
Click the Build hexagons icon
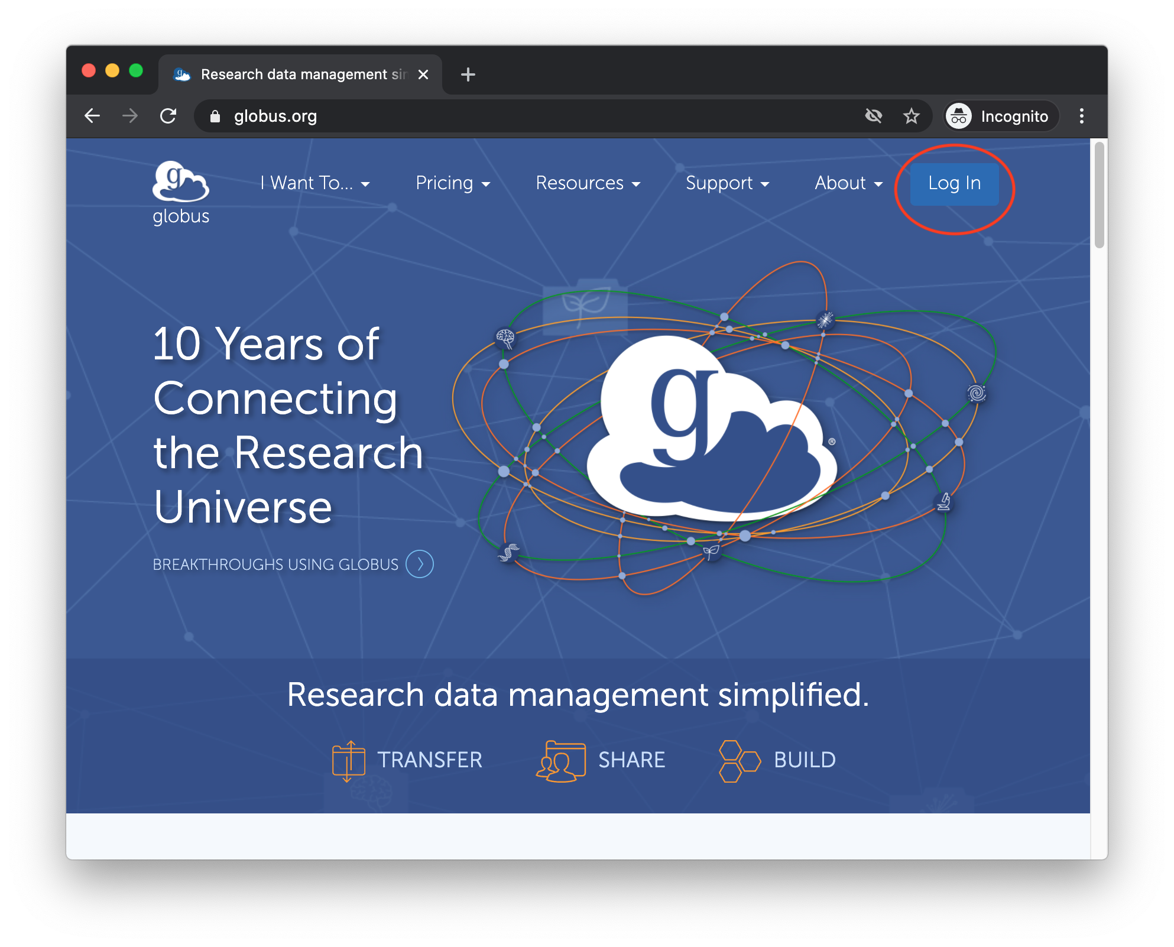point(738,761)
